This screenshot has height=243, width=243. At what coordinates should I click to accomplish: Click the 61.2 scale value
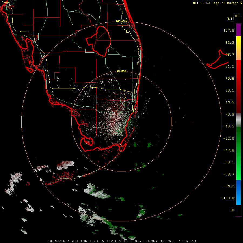[x=230, y=66]
